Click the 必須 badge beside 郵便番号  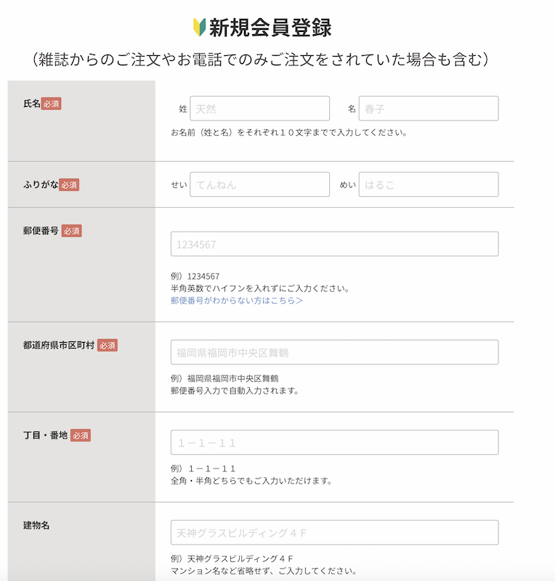pos(71,231)
